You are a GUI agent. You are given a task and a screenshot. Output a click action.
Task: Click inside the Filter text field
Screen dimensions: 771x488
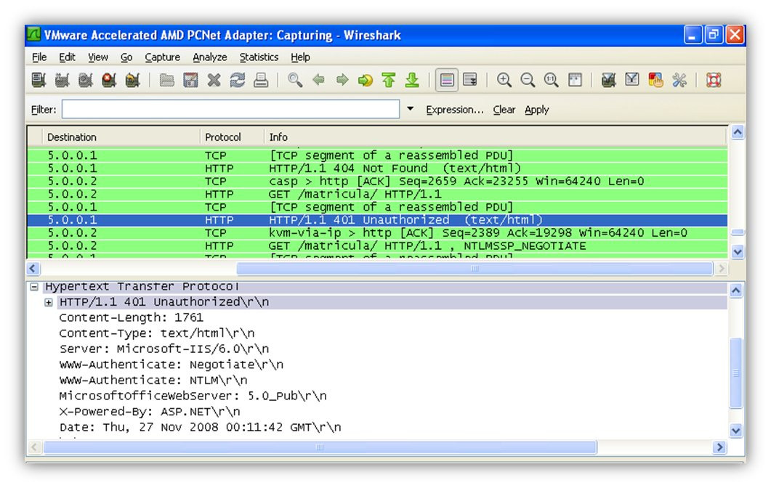[x=230, y=109]
